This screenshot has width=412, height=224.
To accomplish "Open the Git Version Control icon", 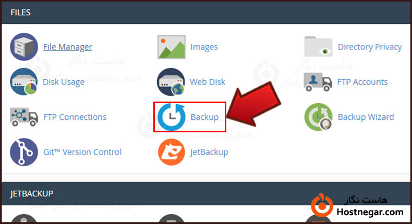I will (x=24, y=152).
